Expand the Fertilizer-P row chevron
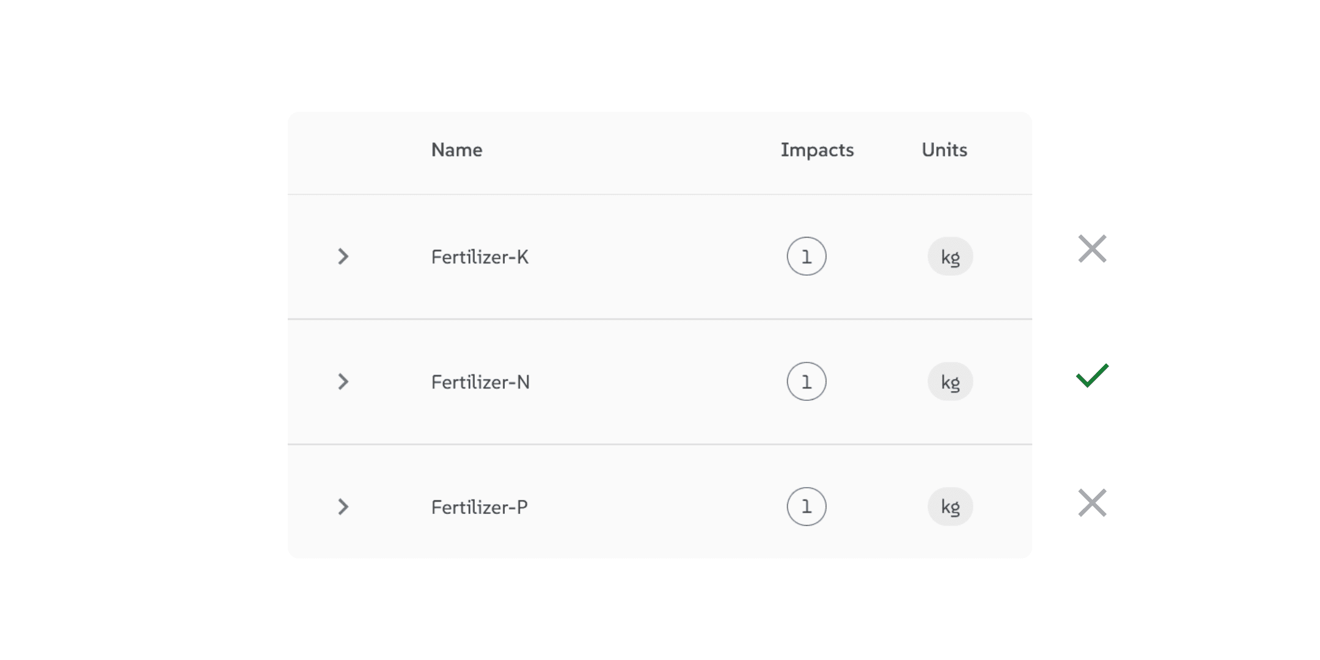 pos(343,507)
